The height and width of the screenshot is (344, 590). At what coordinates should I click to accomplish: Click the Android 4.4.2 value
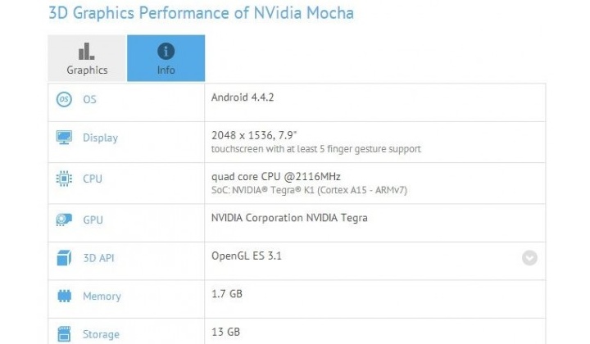tap(243, 96)
